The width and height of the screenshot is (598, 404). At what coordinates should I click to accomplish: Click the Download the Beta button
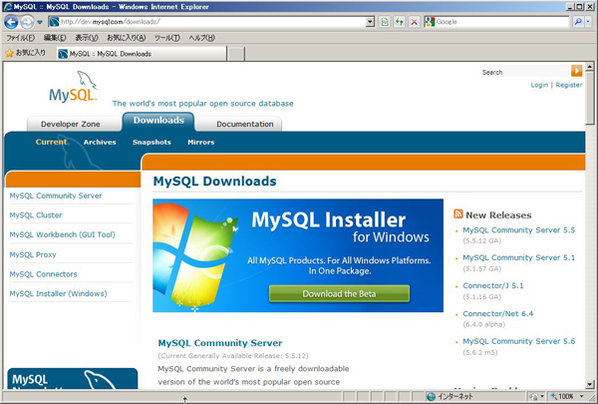point(339,293)
